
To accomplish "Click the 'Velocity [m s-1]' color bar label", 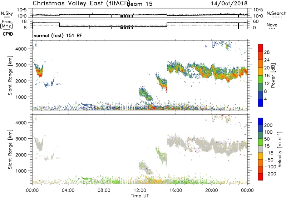I will [x=280, y=149].
